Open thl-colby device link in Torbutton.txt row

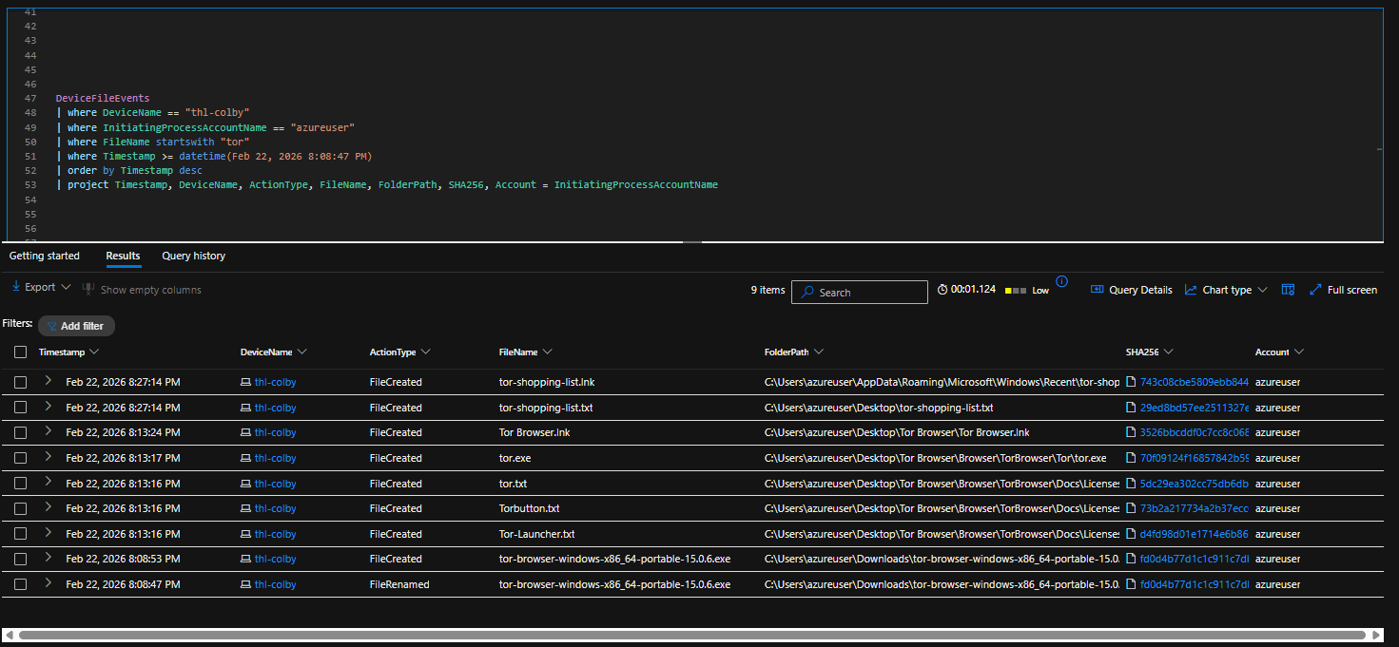(275, 509)
